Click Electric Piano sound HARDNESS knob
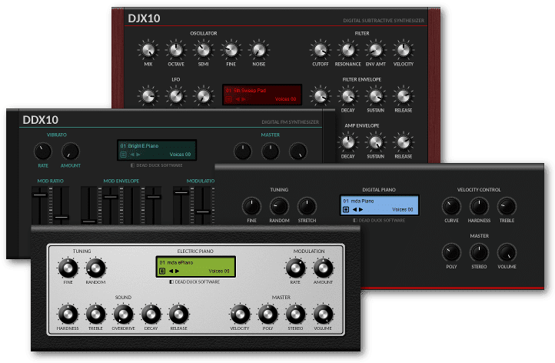 tap(68, 314)
